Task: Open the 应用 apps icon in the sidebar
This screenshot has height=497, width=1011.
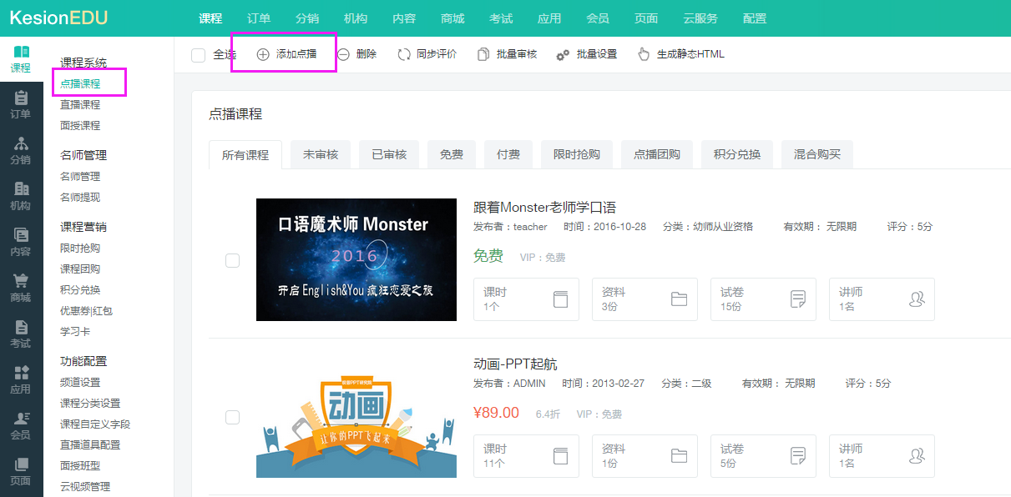Action: [x=21, y=379]
